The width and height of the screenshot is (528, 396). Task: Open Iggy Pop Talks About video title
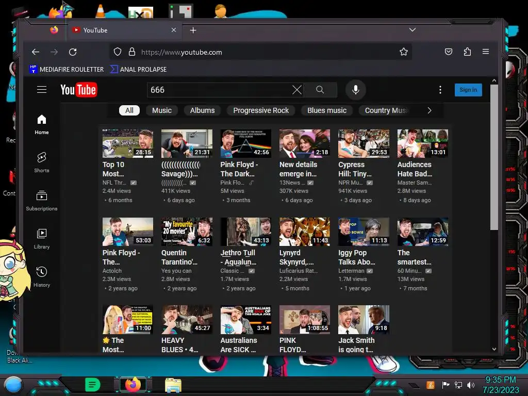(357, 257)
